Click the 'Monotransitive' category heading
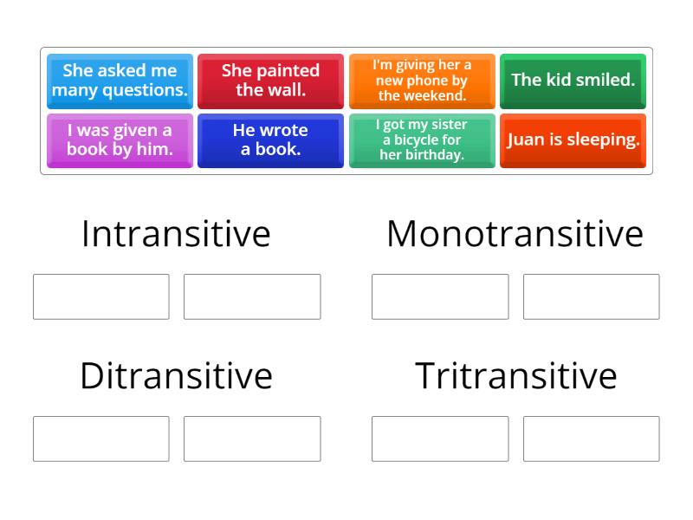 coord(515,232)
